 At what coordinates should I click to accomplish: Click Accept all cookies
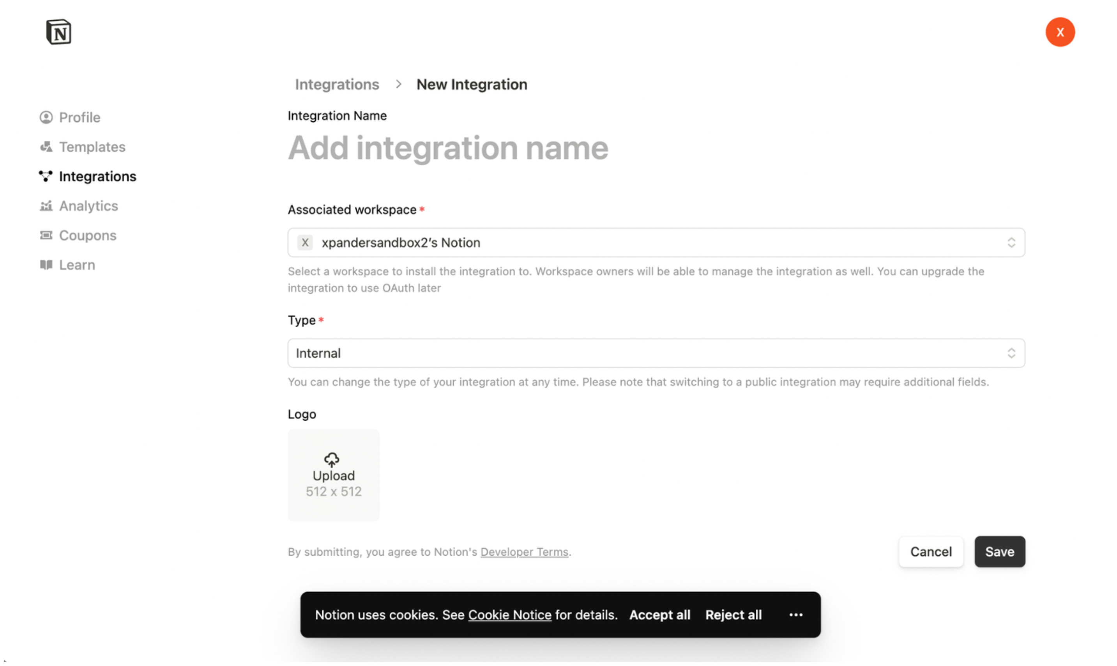tap(659, 615)
